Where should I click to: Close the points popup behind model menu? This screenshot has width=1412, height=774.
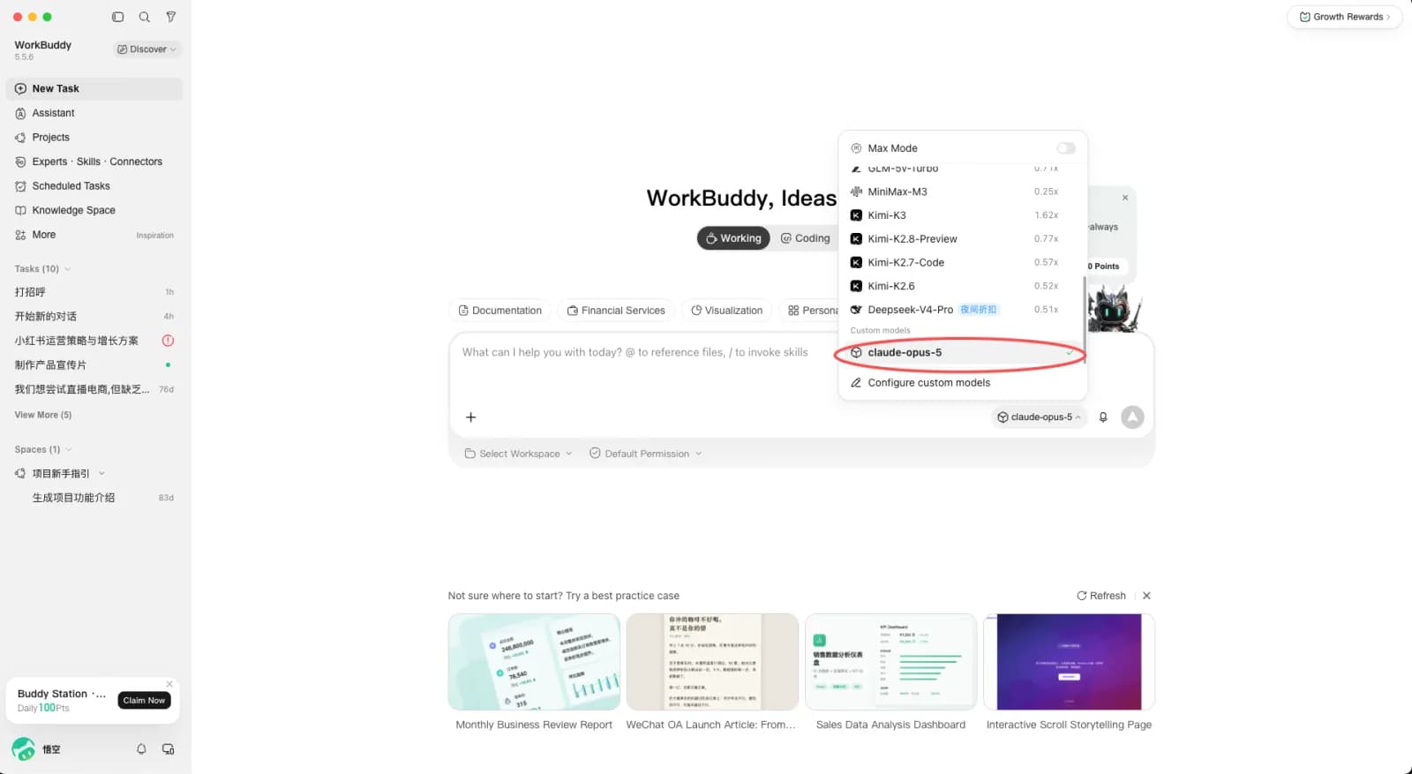(x=1125, y=198)
